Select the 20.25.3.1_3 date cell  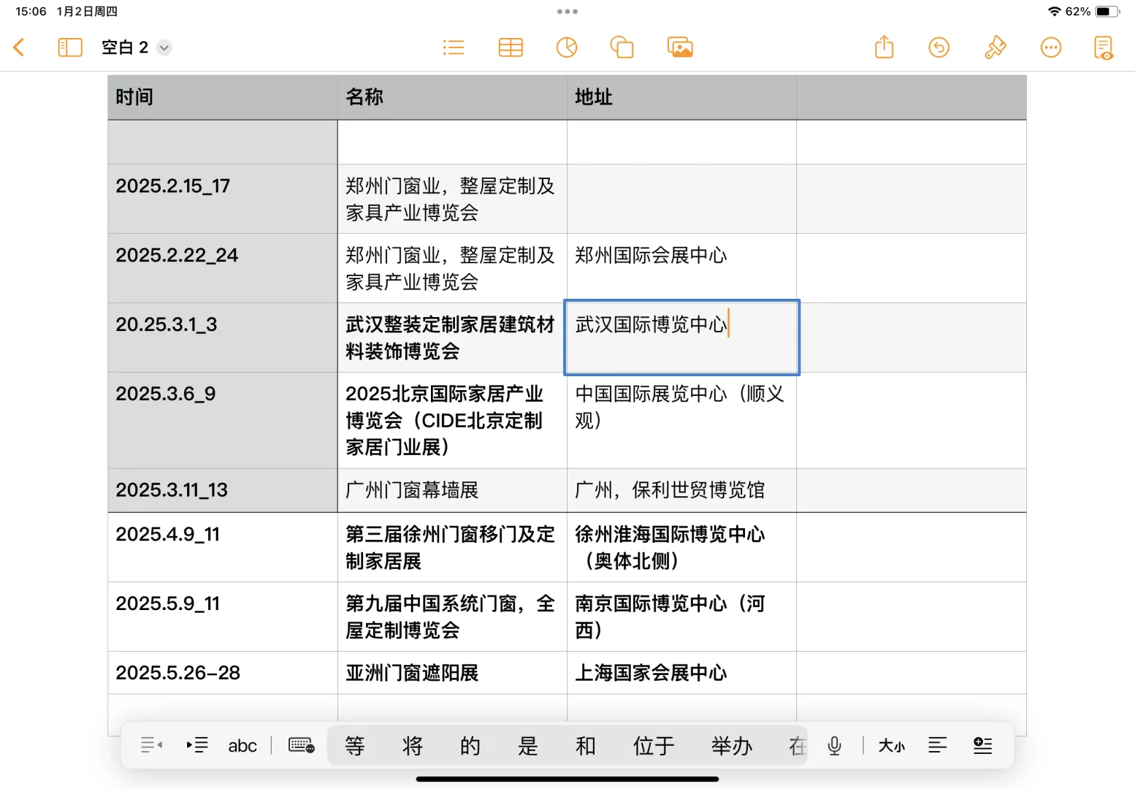(223, 338)
